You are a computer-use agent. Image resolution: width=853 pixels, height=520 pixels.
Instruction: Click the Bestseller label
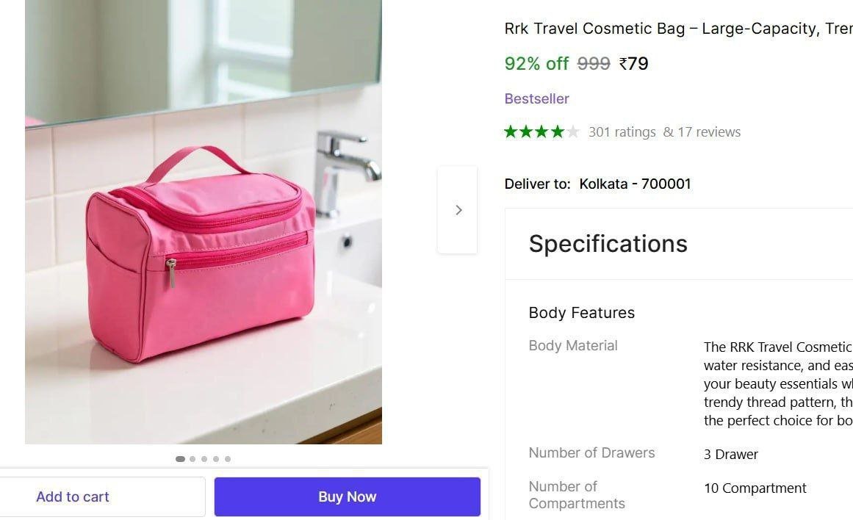point(536,98)
